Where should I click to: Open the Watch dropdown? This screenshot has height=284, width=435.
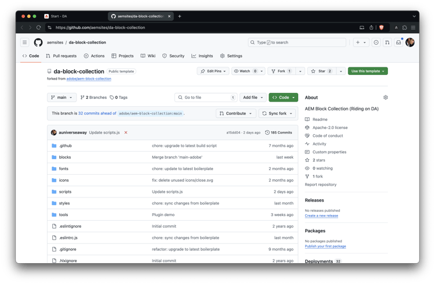click(248, 71)
